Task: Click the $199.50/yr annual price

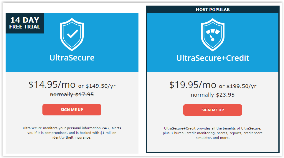Action: click(x=242, y=86)
